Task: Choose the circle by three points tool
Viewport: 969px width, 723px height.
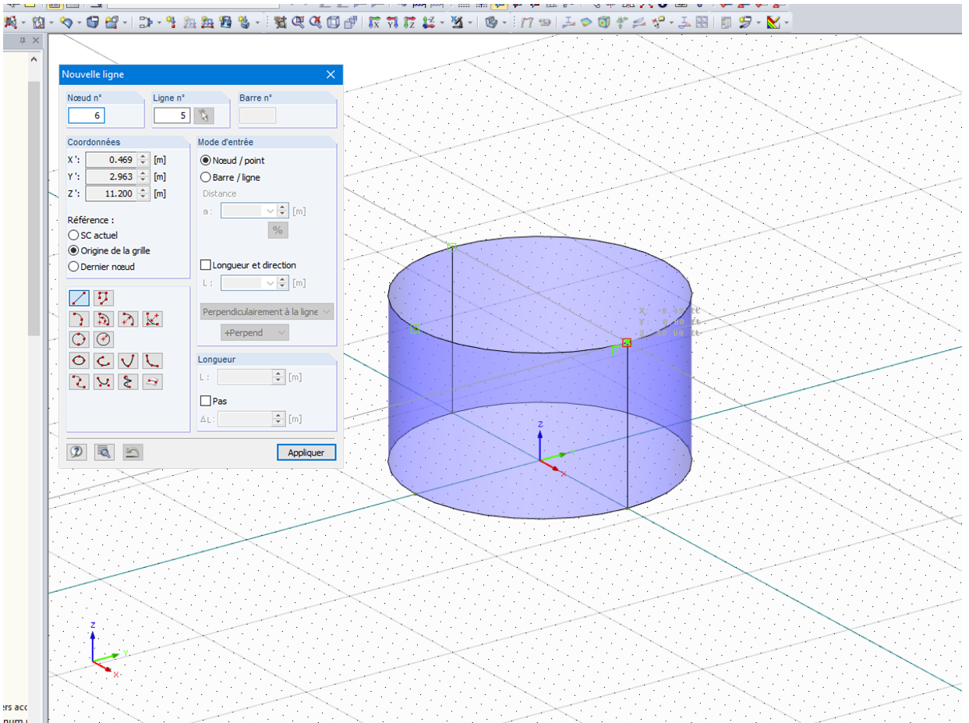Action: 79,339
